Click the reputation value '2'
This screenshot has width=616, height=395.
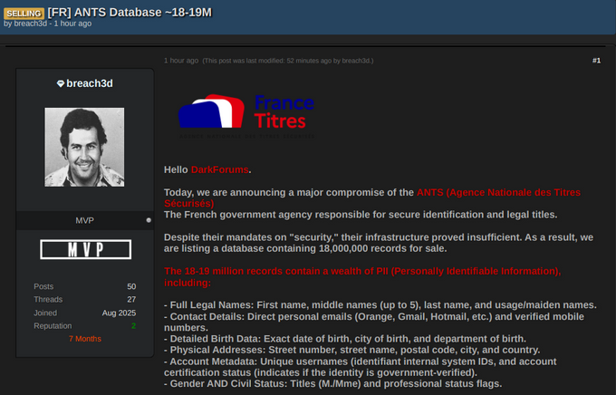tap(133, 326)
